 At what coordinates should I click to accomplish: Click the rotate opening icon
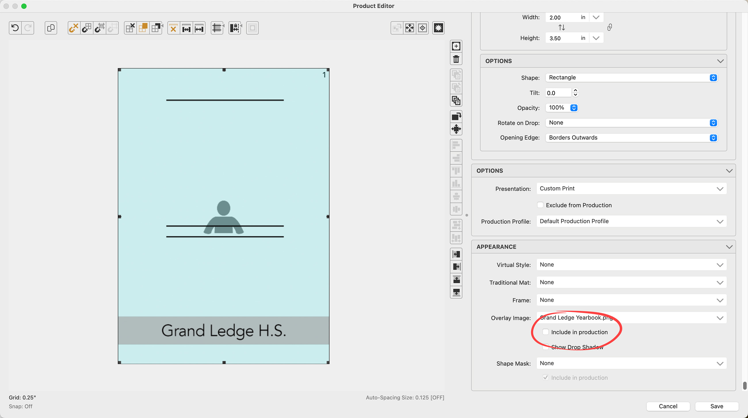[456, 117]
